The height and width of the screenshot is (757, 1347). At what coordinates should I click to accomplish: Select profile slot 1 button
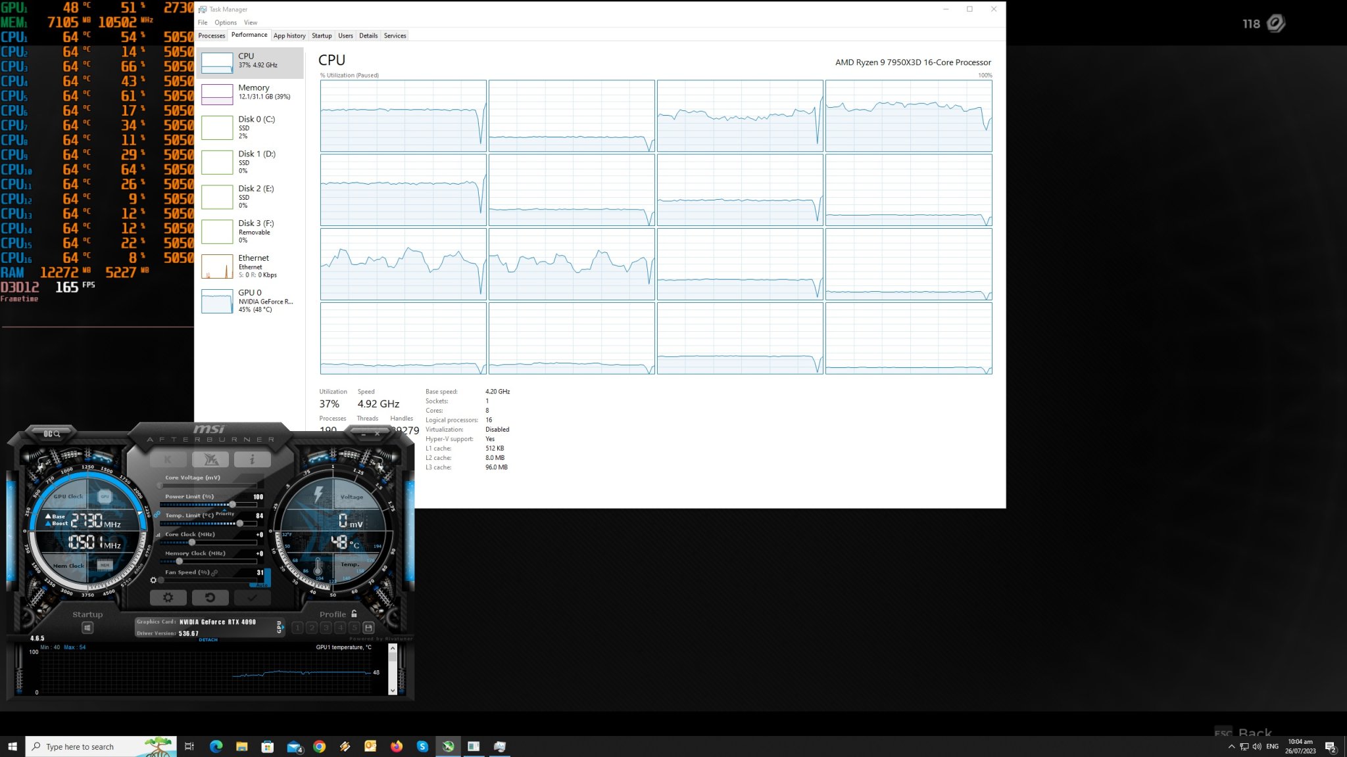click(x=297, y=628)
